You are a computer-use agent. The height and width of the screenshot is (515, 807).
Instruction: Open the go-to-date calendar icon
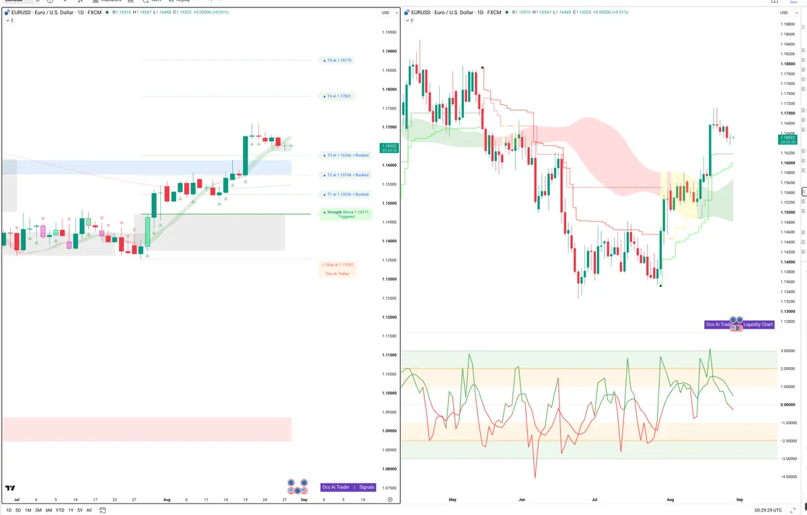[x=102, y=510]
